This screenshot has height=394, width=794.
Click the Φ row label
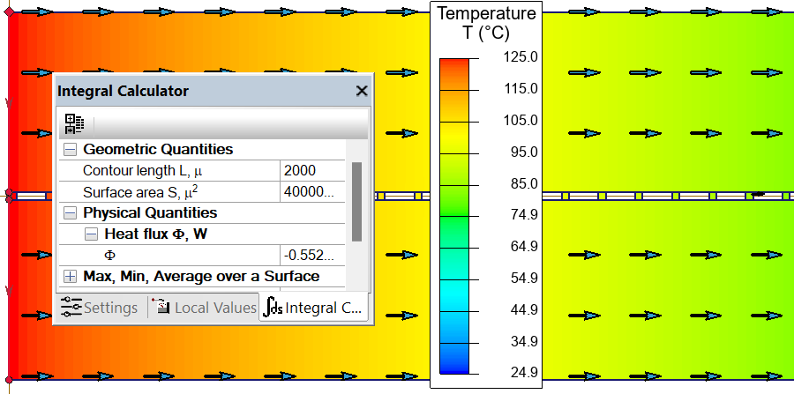click(x=109, y=256)
